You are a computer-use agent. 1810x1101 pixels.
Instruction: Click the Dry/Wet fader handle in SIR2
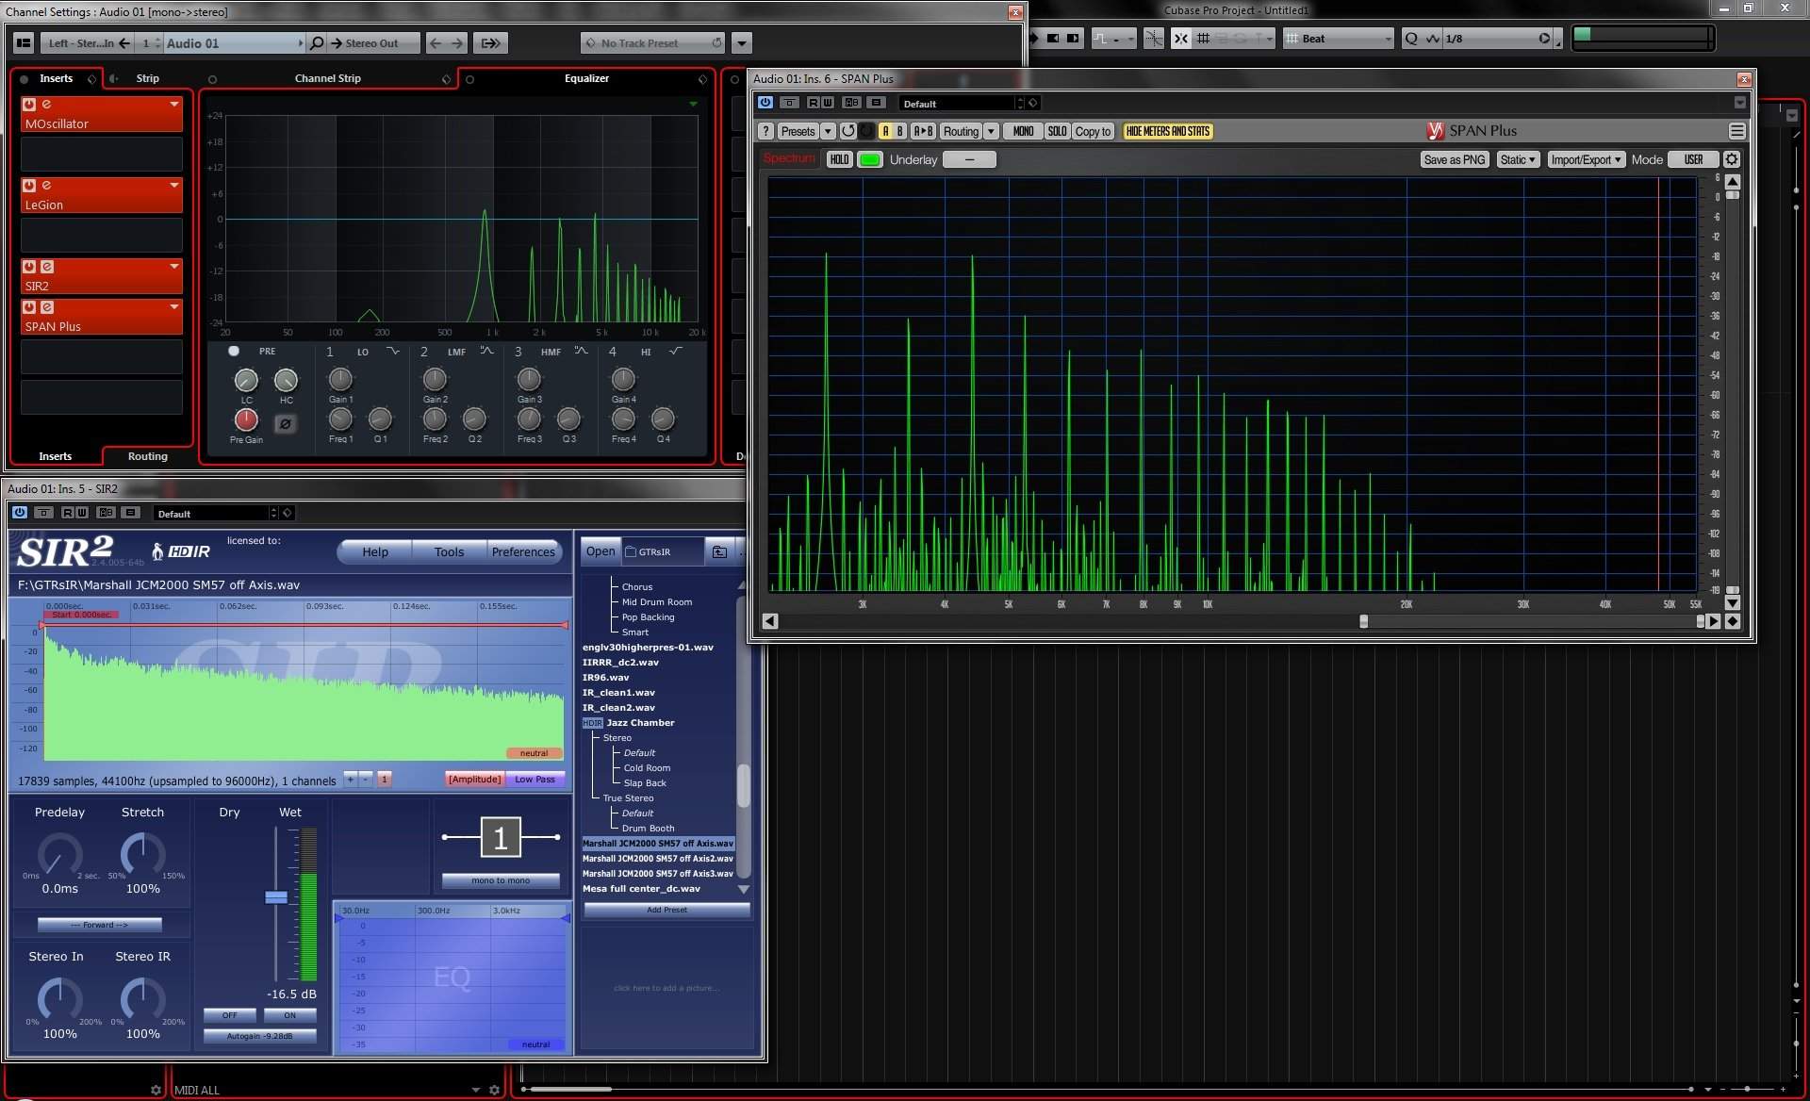(276, 897)
